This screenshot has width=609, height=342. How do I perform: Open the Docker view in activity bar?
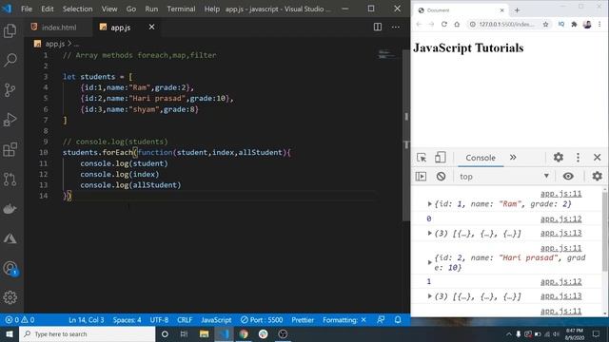[10, 209]
